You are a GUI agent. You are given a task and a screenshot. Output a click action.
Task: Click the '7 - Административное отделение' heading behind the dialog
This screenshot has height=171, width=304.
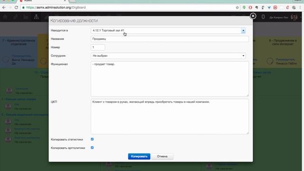(19, 42)
